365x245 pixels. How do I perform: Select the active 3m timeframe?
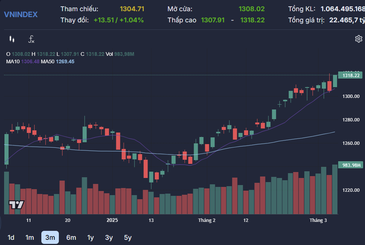coord(50,237)
